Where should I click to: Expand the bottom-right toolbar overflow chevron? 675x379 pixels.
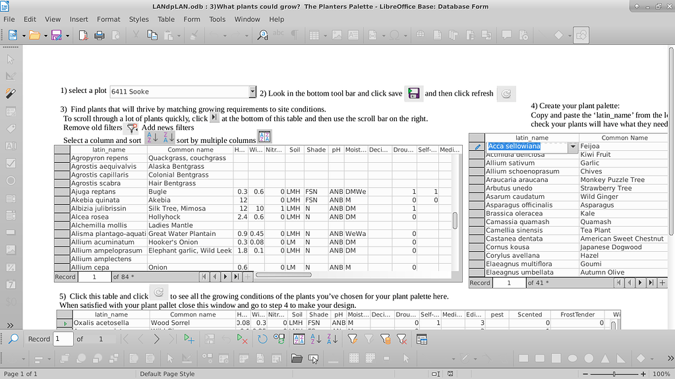[x=670, y=359]
